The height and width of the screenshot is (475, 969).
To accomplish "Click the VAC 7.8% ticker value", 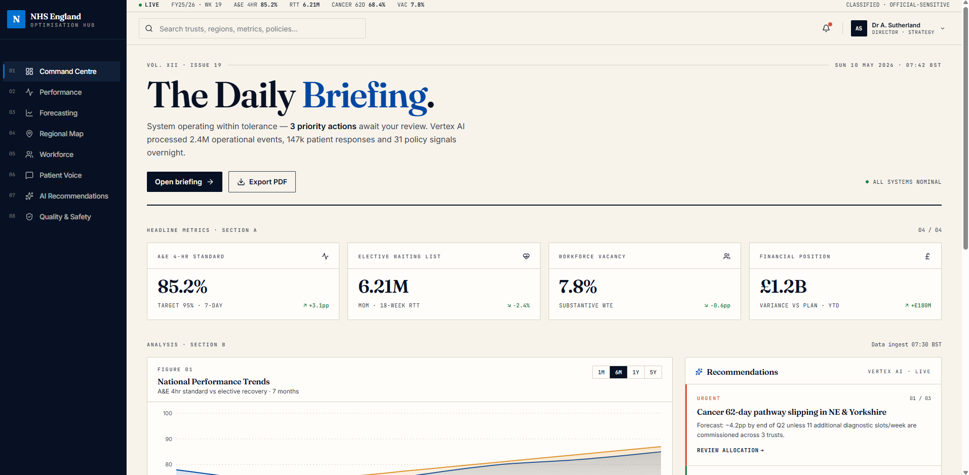I will (411, 5).
